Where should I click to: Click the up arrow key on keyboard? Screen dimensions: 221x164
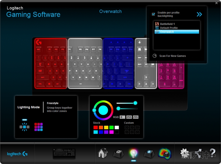[x=146, y=77]
